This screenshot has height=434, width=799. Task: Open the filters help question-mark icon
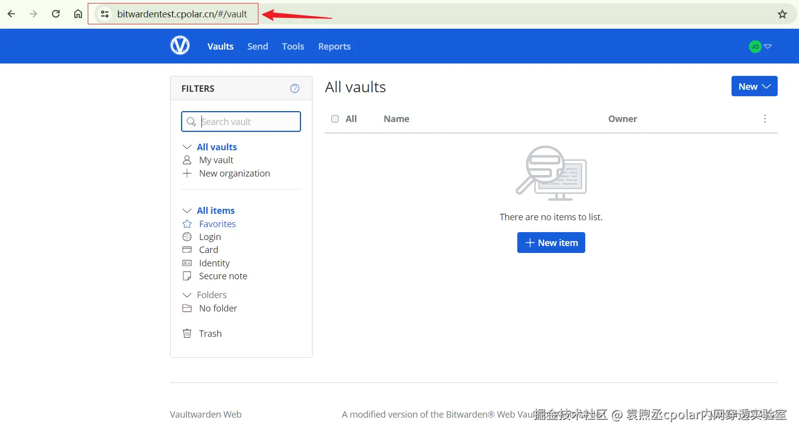pyautogui.click(x=295, y=88)
